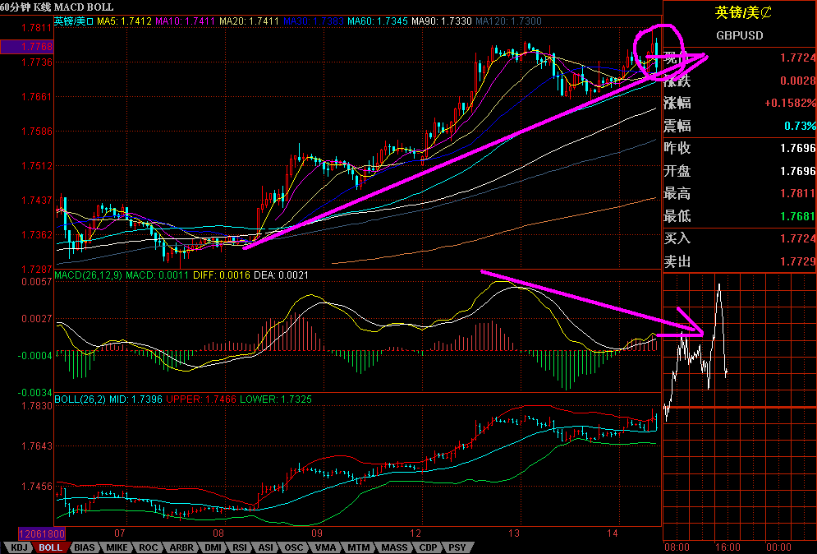Image resolution: width=817 pixels, height=554 pixels.
Task: Click the MA60: 1.7345 legend label
Action: [378, 21]
